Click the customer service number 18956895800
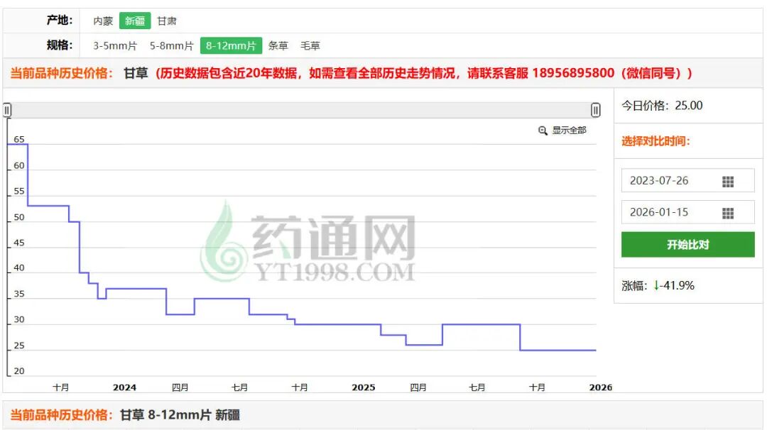Image resolution: width=767 pixels, height=430 pixels. pyautogui.click(x=573, y=73)
